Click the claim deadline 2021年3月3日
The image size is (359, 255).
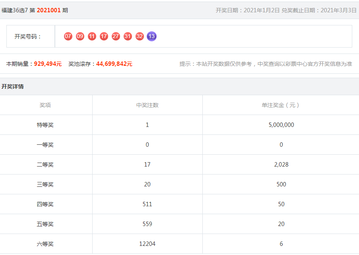(338, 10)
